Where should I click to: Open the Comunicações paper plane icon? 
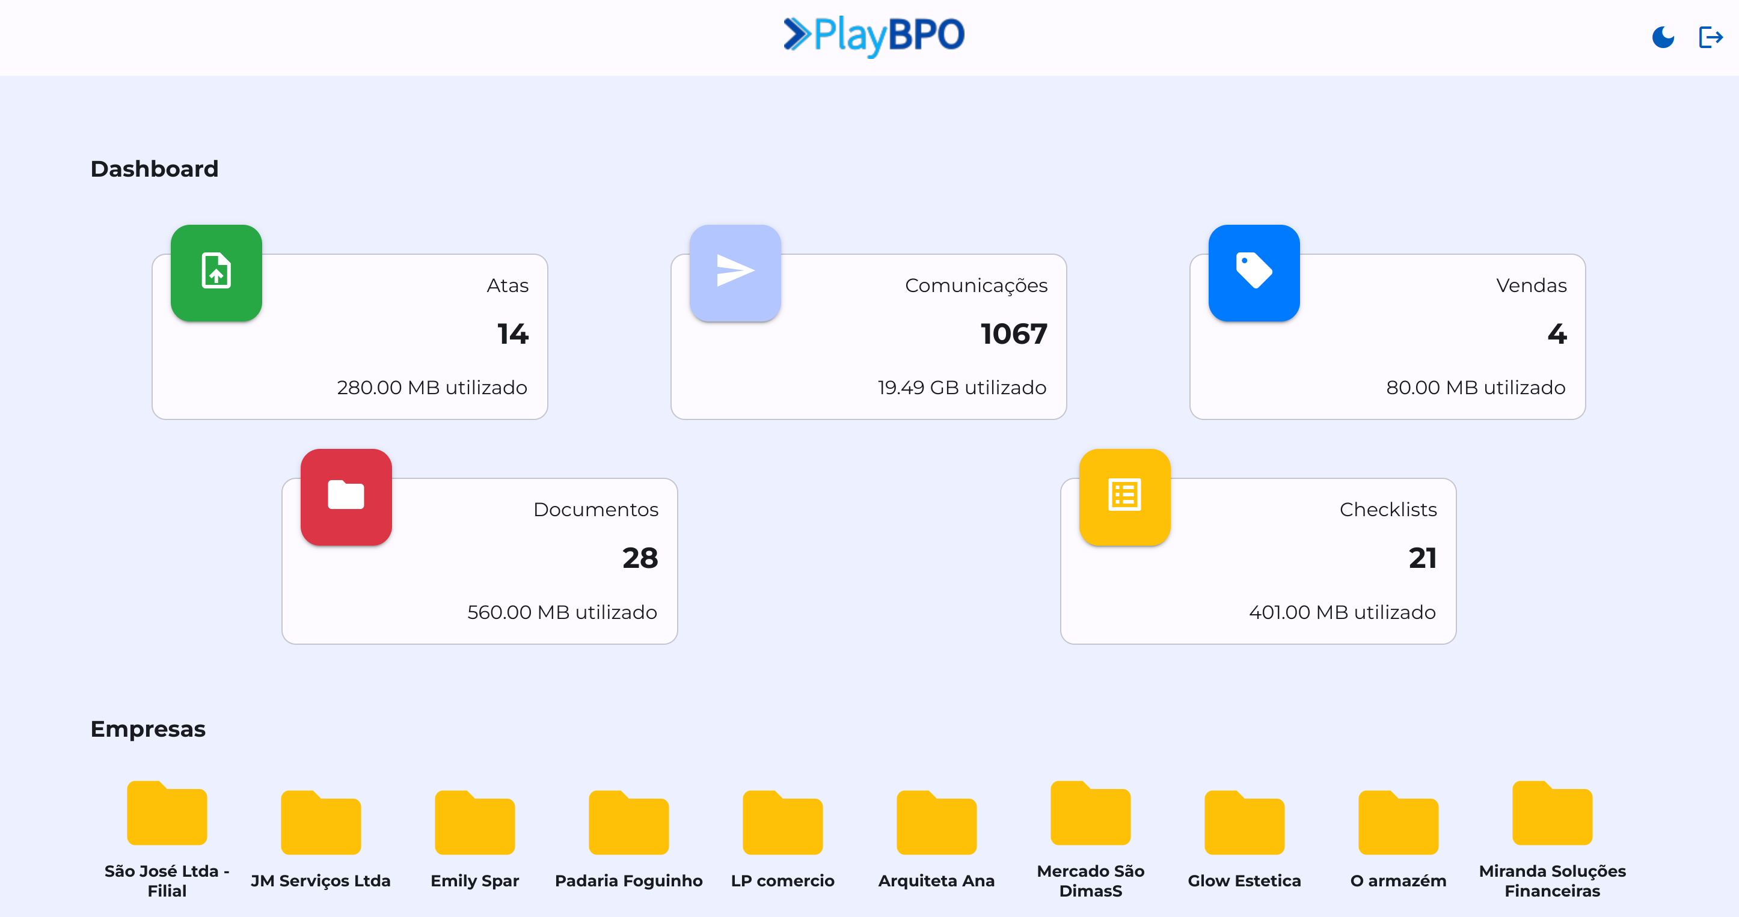[735, 273]
